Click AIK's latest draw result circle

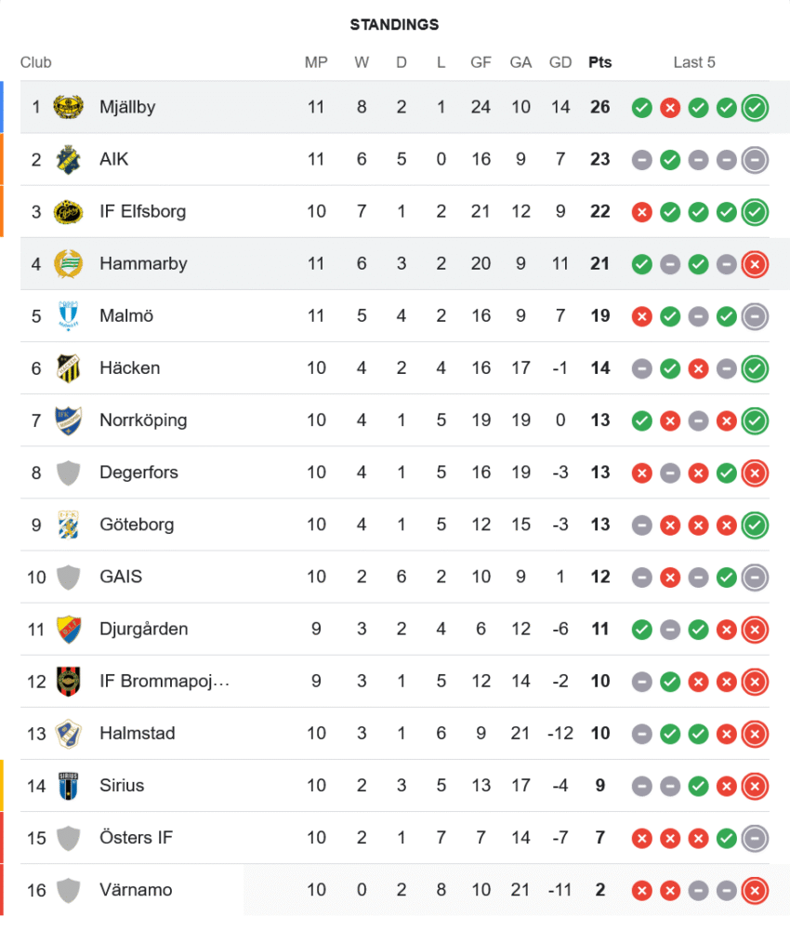coord(755,160)
